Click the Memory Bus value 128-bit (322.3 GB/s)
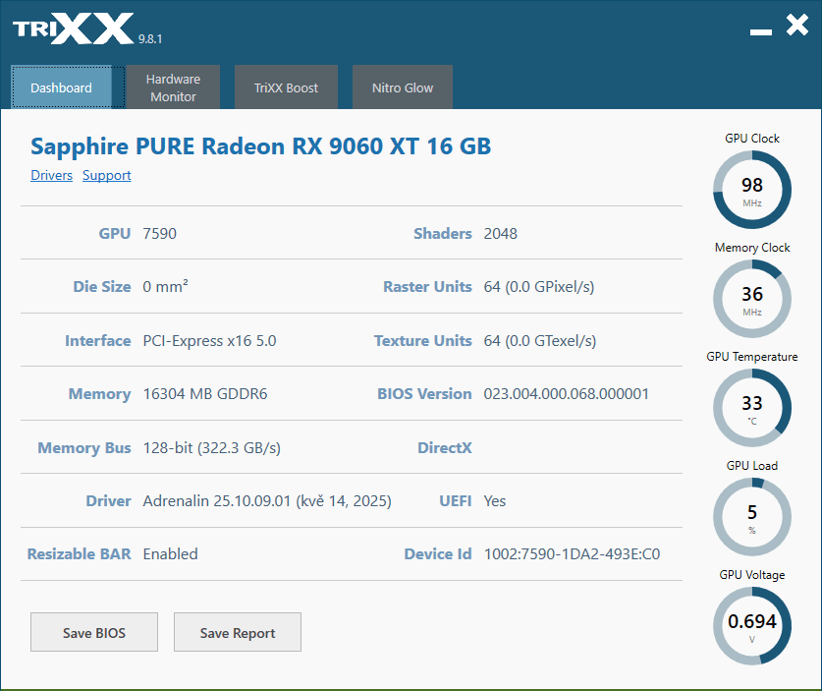This screenshot has height=691, width=822. pyautogui.click(x=212, y=448)
